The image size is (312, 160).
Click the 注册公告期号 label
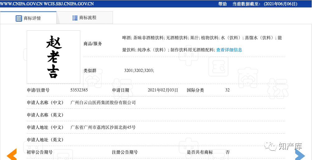coord(124,152)
